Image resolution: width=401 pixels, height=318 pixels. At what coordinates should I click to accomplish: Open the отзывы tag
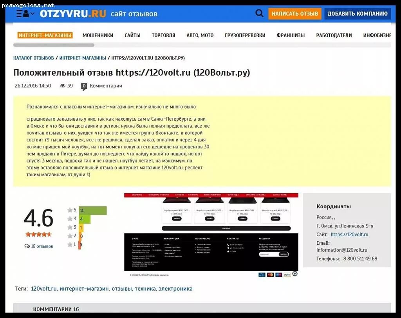121,289
